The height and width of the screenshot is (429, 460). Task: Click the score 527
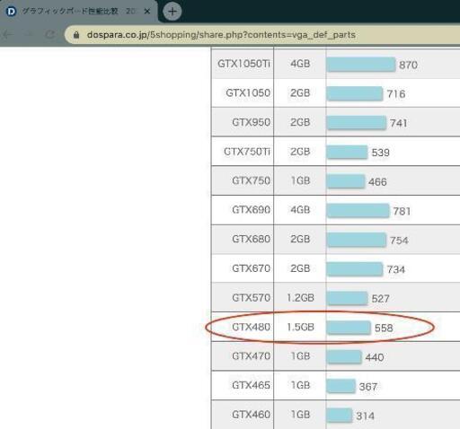(x=380, y=299)
